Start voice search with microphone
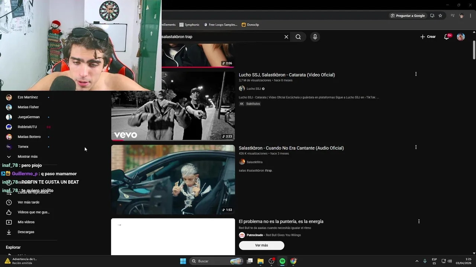 pyautogui.click(x=315, y=37)
